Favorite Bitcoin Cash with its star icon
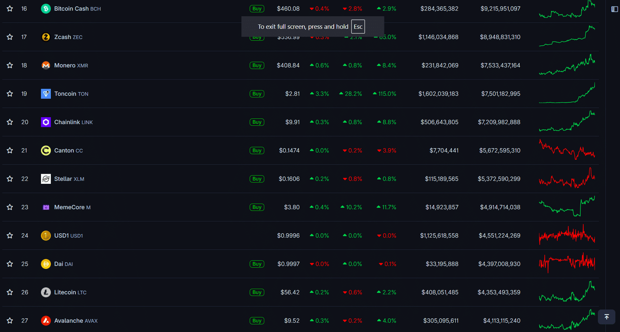This screenshot has height=332, width=620. point(10,9)
